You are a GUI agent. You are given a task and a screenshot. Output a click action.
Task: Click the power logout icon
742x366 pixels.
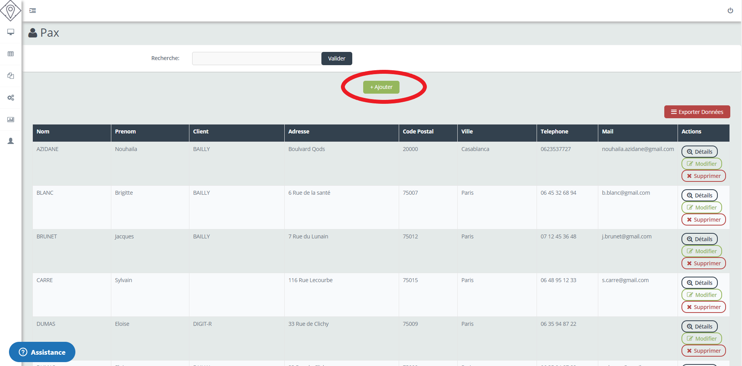[x=730, y=11]
